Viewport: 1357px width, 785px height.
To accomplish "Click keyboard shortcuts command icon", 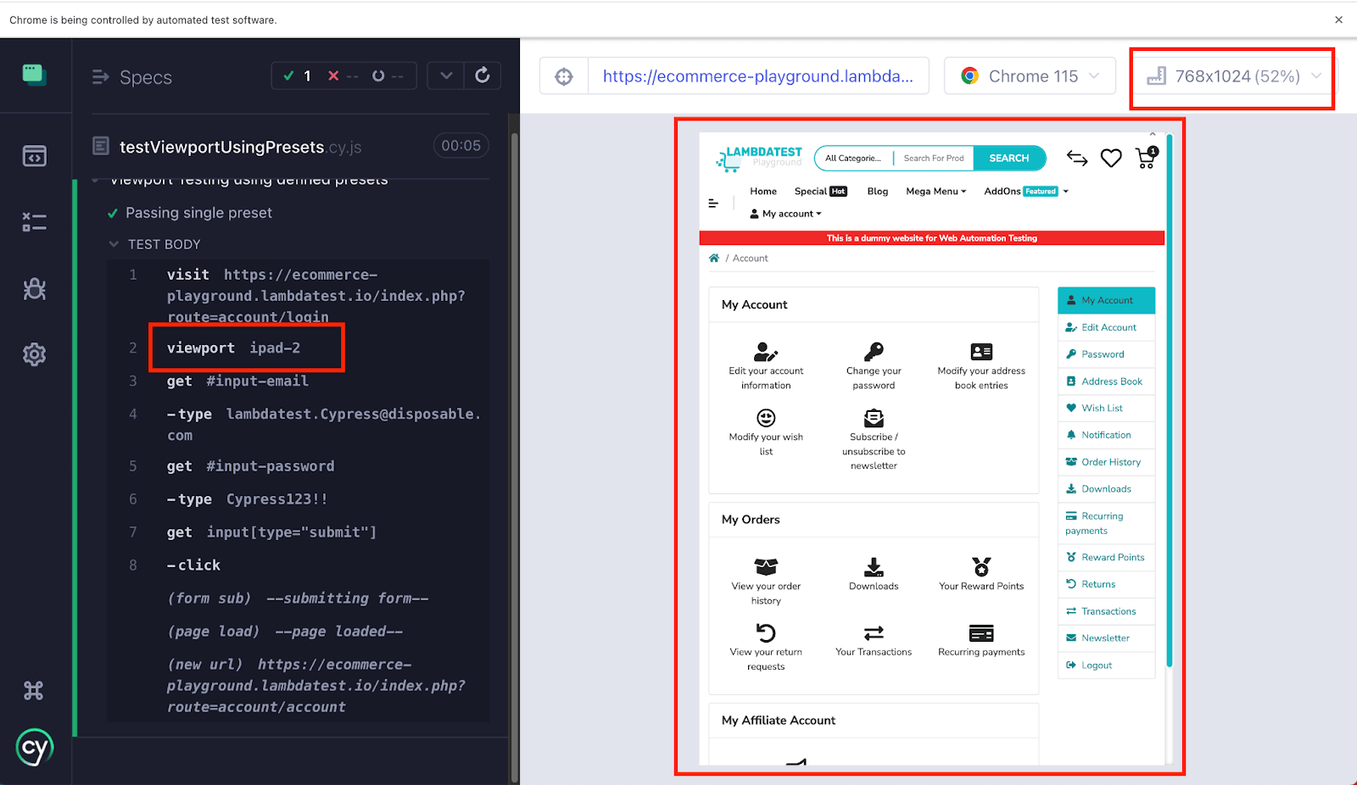I will (34, 691).
